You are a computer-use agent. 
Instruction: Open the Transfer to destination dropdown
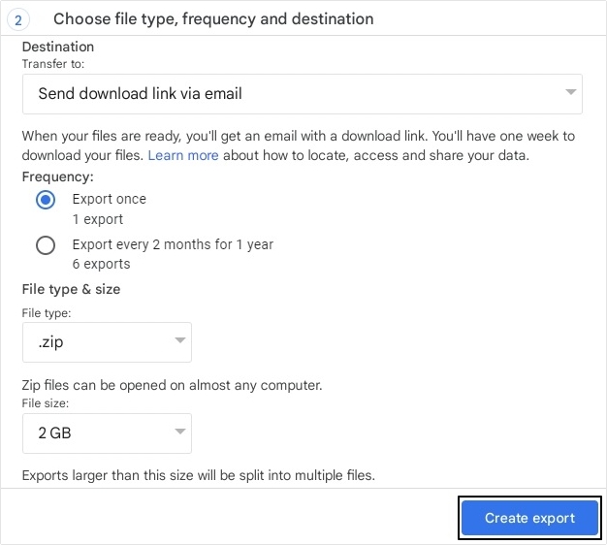(x=303, y=94)
